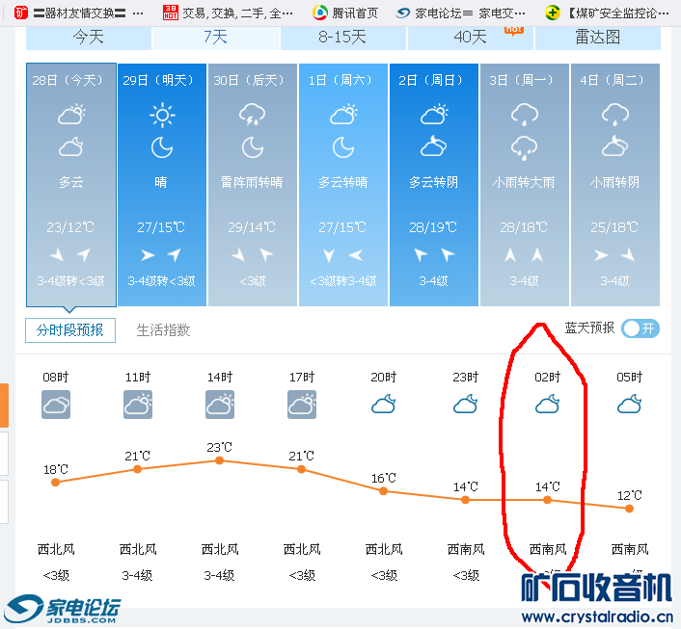Click the green plus bookmark favicon
The height and width of the screenshot is (629, 681).
pyautogui.click(x=553, y=13)
